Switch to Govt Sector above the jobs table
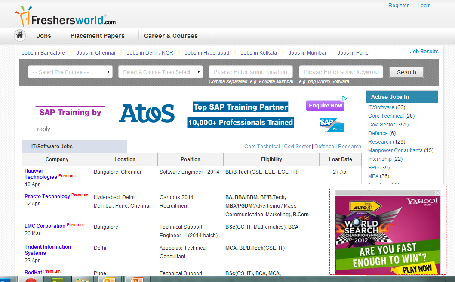The width and height of the screenshot is (455, 282). click(x=297, y=147)
